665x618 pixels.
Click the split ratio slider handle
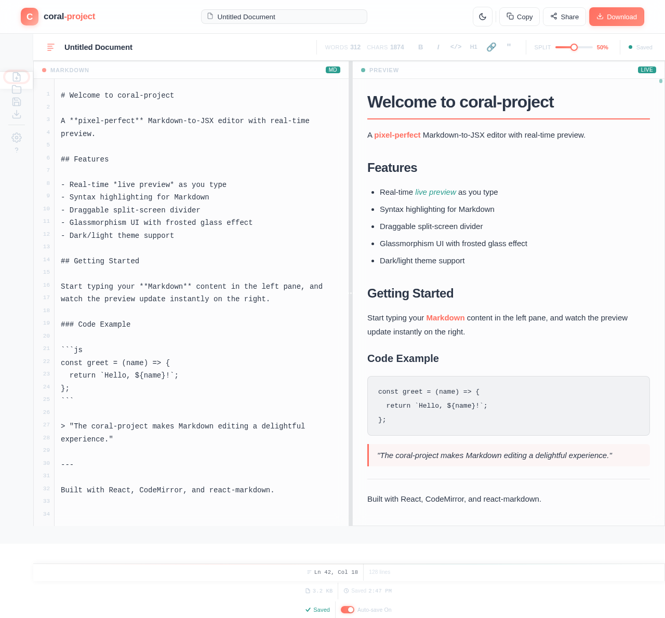click(574, 47)
